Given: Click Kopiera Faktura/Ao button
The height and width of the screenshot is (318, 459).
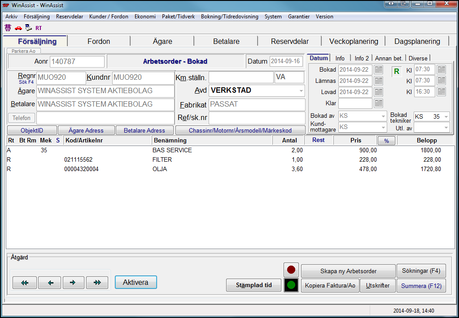Looking at the screenshot, I should tap(330, 286).
